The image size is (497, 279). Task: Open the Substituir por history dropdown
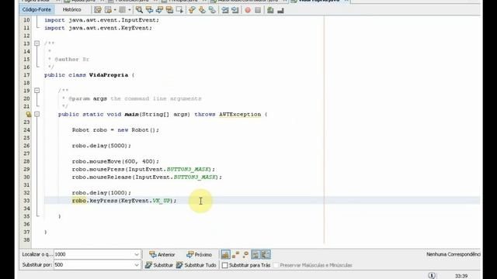[137, 265]
